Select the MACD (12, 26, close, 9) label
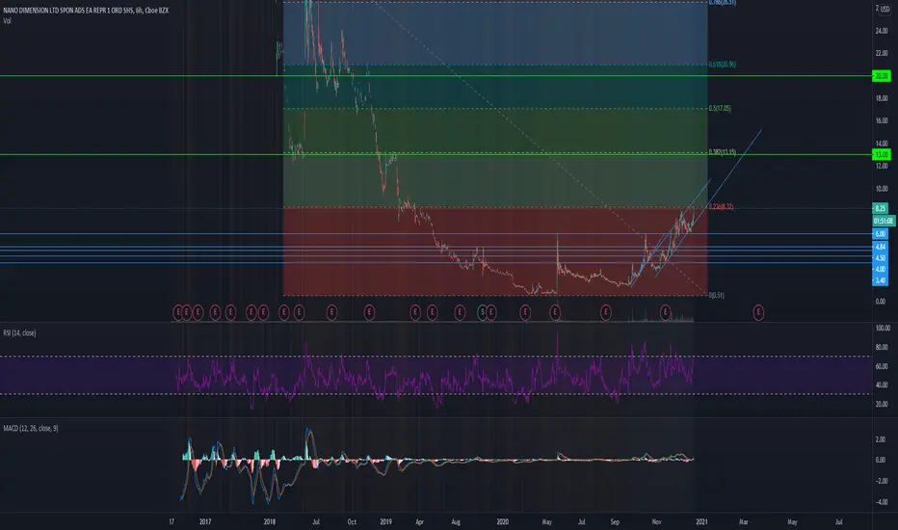The width and height of the screenshot is (898, 530). pyautogui.click(x=31, y=428)
